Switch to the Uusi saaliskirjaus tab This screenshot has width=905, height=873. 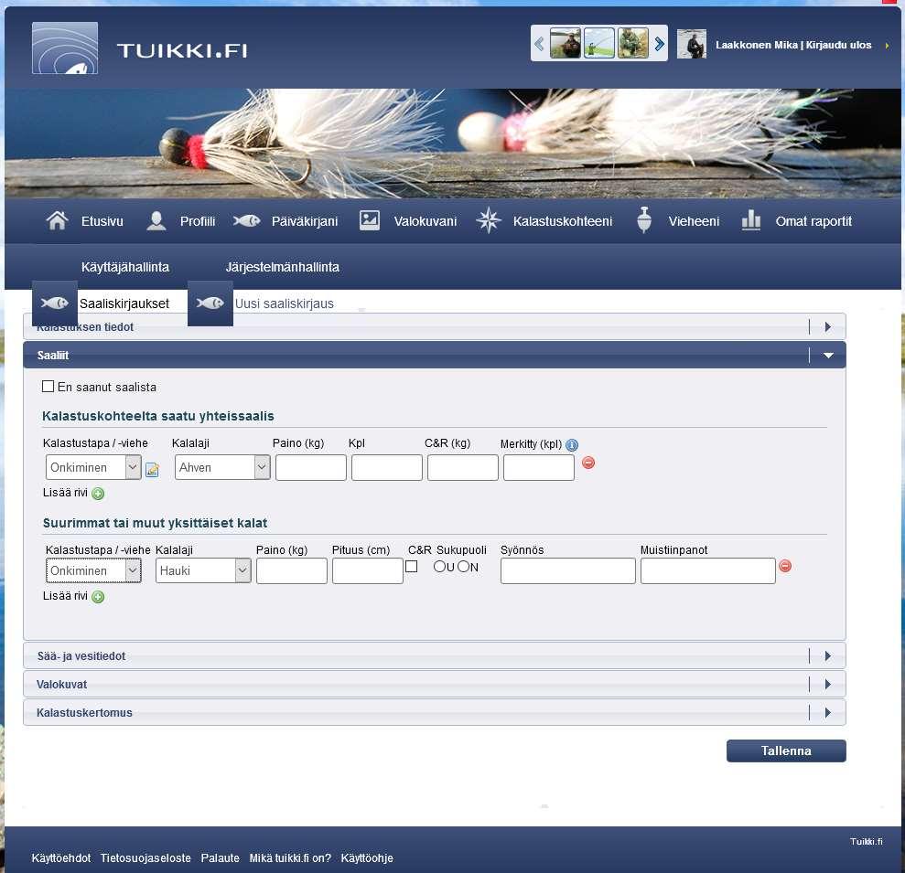click(x=284, y=303)
